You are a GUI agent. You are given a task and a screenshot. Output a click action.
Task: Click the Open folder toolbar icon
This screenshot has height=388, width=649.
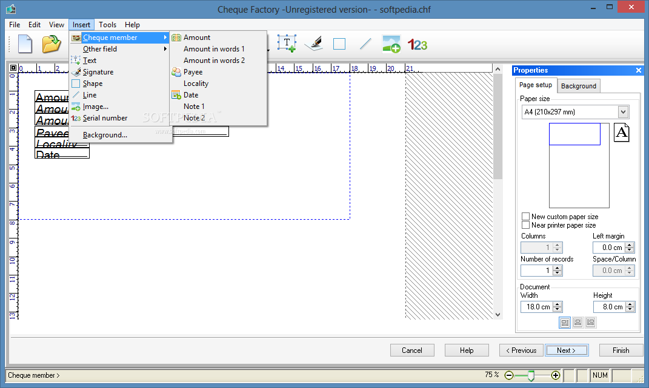click(x=52, y=44)
